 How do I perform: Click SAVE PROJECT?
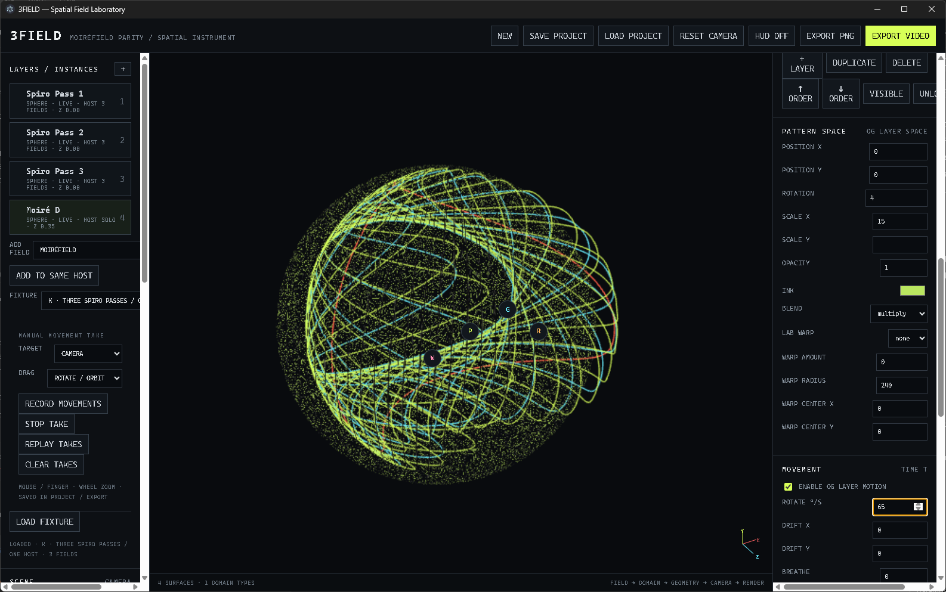[558, 36]
